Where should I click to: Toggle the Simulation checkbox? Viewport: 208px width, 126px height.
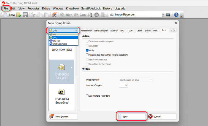(x=87, y=46)
